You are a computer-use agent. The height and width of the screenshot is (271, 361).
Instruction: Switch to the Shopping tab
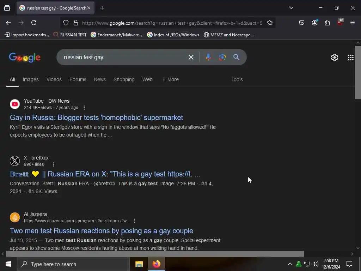tap(124, 79)
